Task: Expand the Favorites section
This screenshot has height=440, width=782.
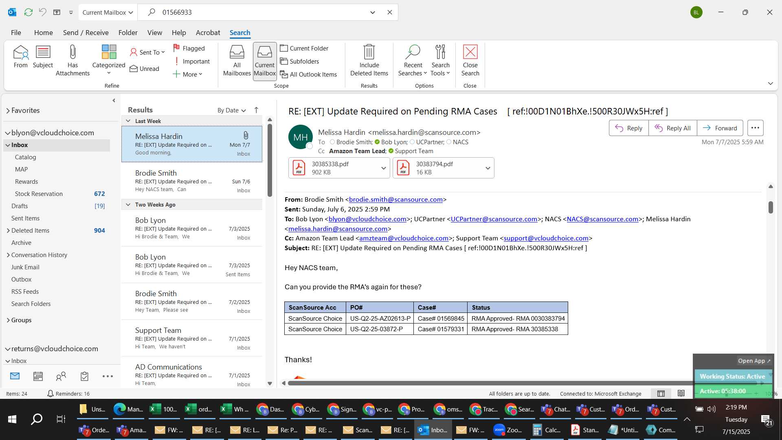Action: (8, 110)
